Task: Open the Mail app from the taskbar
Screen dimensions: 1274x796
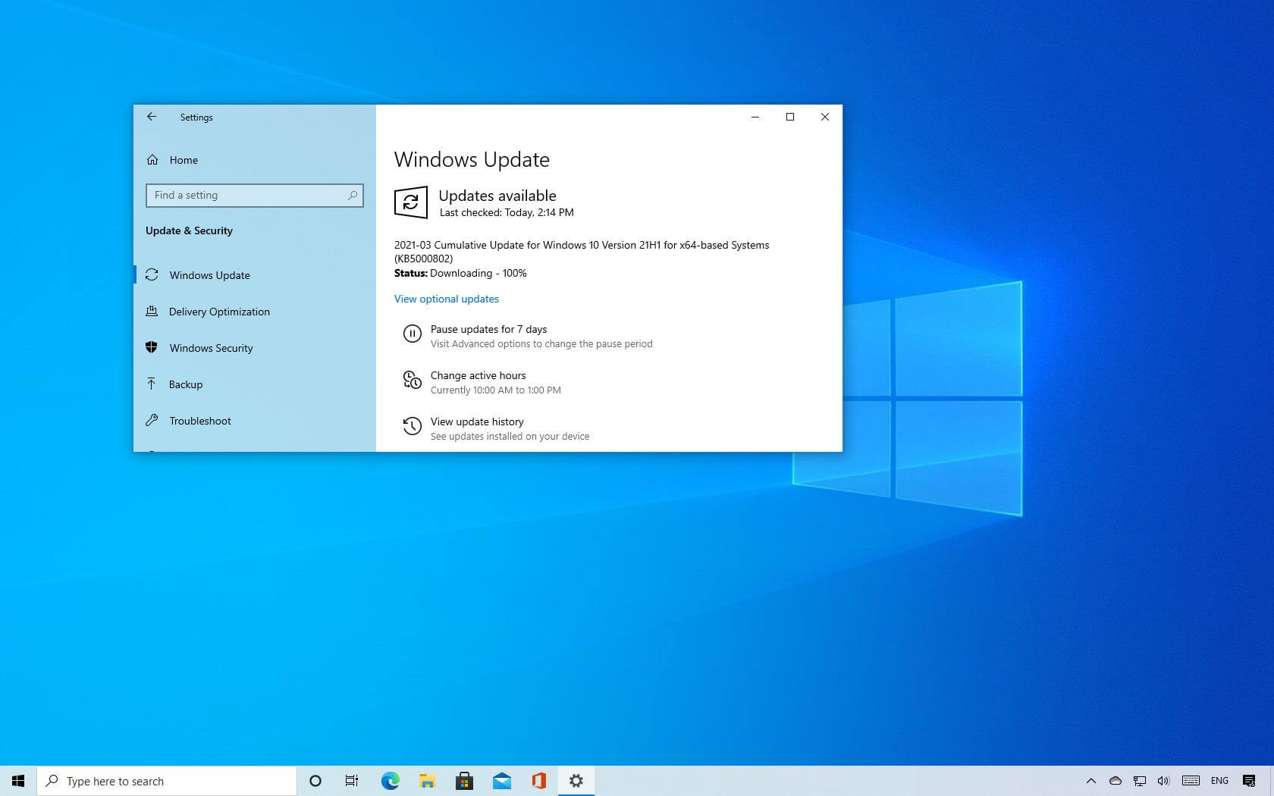Action: [501, 781]
